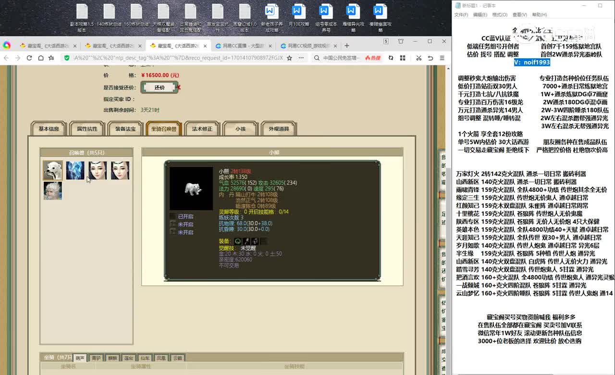Screen dimensions: 615x375
Task: Bookmark page with address bar star
Action: (x=289, y=58)
